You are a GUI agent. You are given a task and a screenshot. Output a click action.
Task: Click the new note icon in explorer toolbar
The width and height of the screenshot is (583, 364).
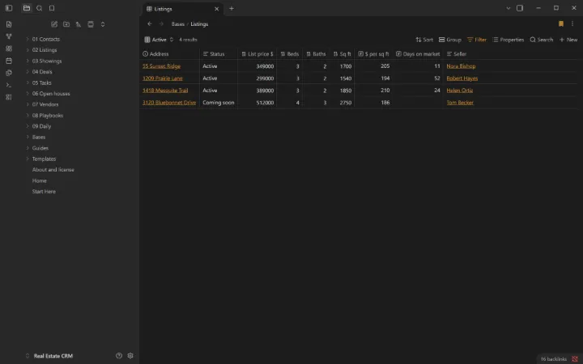coord(54,24)
